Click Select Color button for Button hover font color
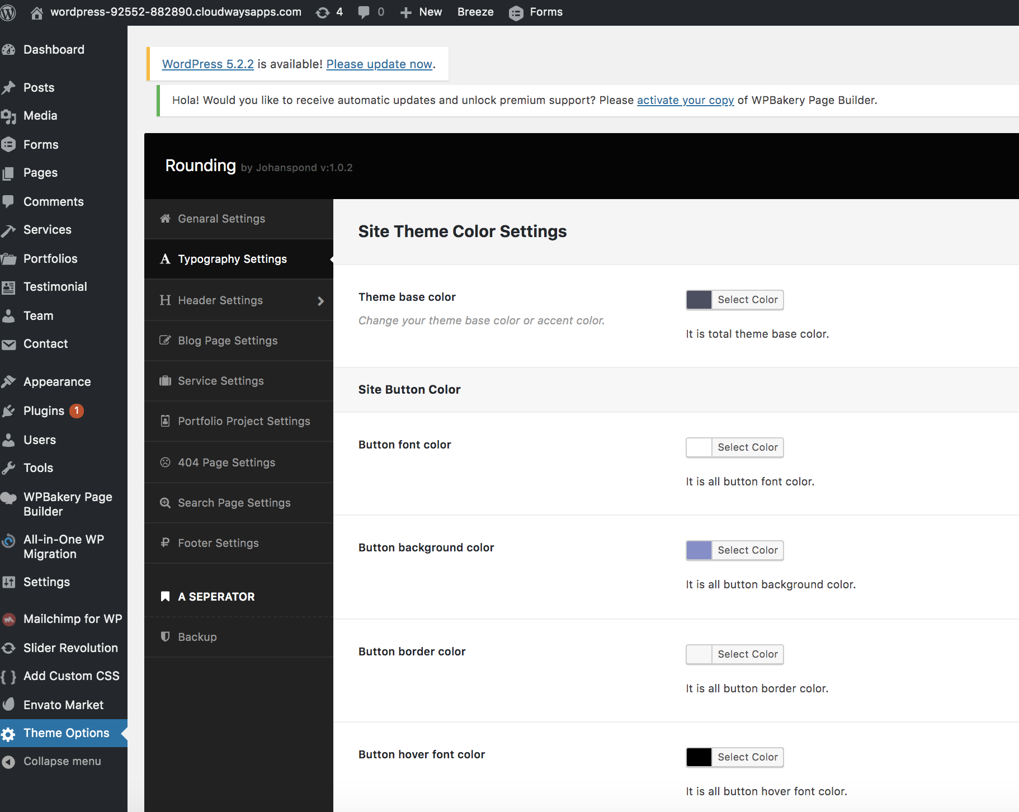Image resolution: width=1019 pixels, height=812 pixels. tap(748, 757)
